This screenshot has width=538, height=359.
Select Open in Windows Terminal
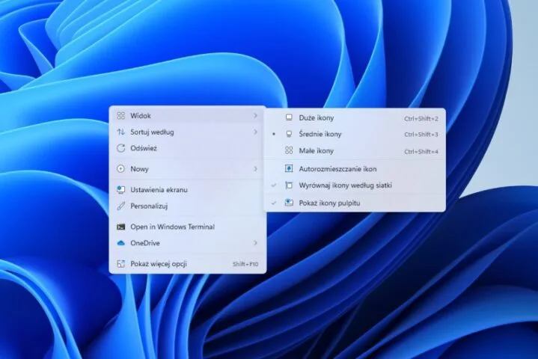(x=188, y=227)
